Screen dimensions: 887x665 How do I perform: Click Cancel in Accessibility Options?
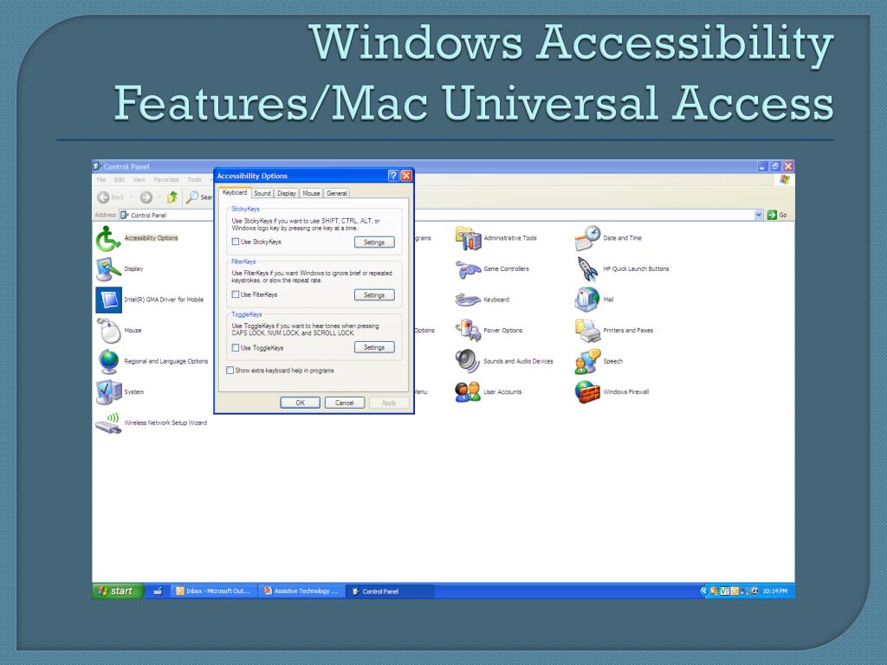[x=344, y=403]
